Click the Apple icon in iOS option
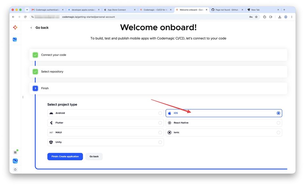The height and width of the screenshot is (186, 305). tap(170, 113)
